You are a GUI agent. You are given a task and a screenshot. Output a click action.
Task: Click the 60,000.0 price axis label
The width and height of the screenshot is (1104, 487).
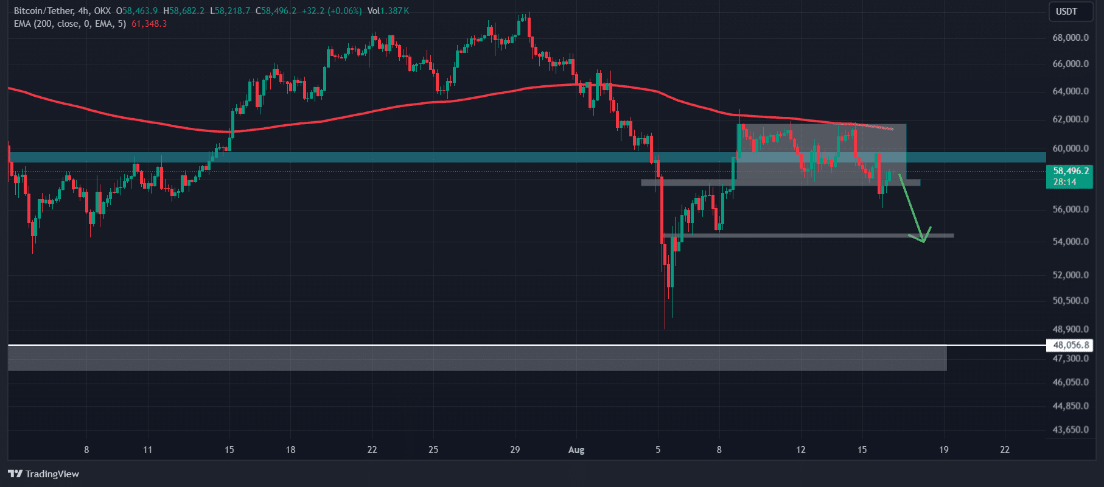click(1071, 149)
